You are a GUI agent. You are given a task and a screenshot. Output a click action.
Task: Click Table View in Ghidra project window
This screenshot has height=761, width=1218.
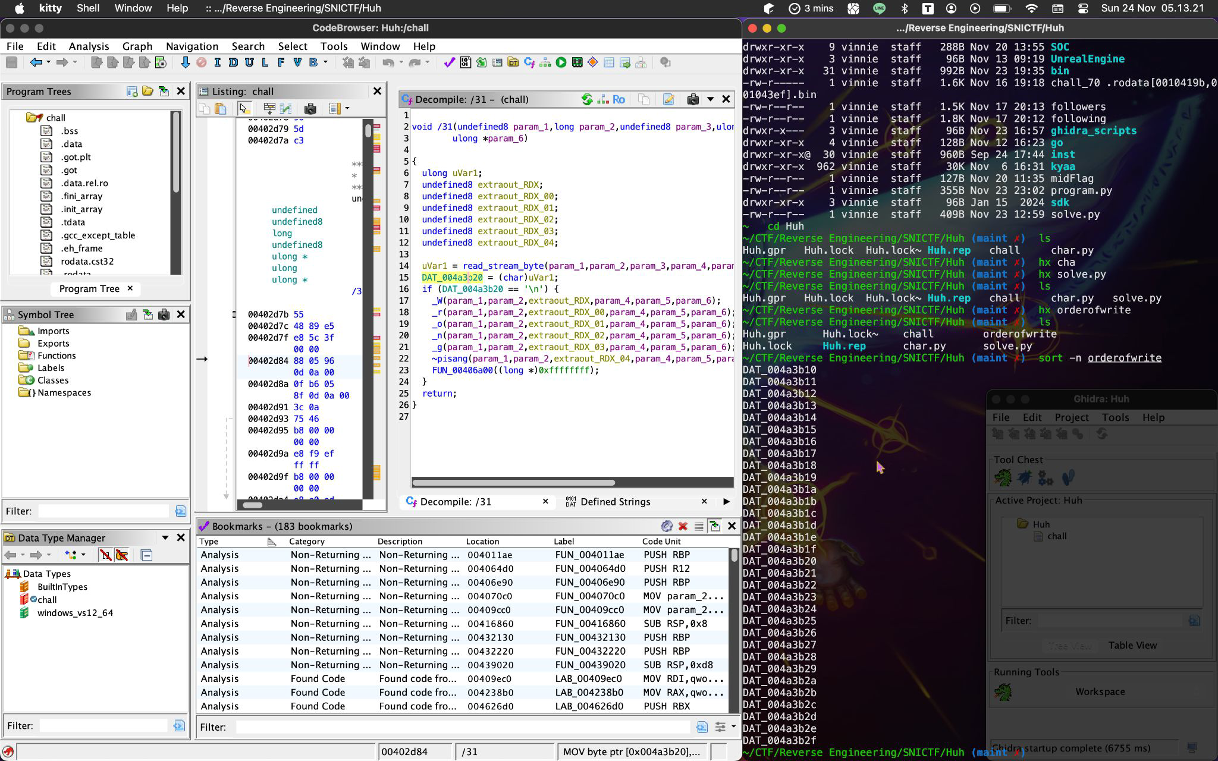point(1132,645)
